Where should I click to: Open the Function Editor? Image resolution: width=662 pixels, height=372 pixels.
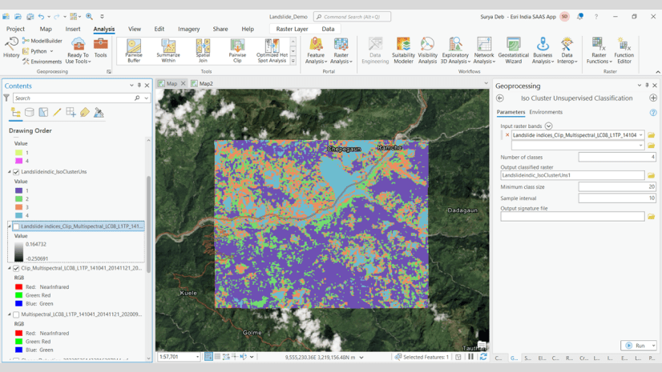tap(624, 50)
